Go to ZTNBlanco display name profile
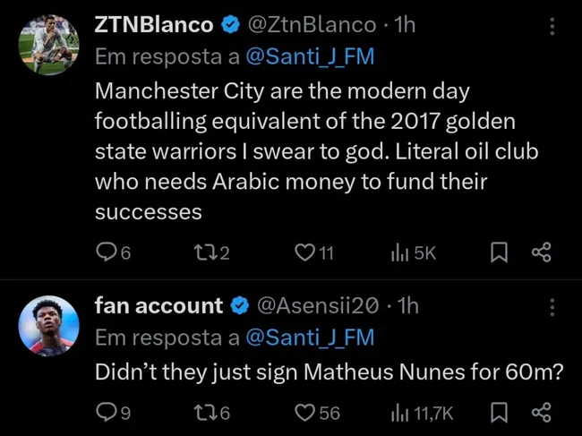 [x=154, y=25]
